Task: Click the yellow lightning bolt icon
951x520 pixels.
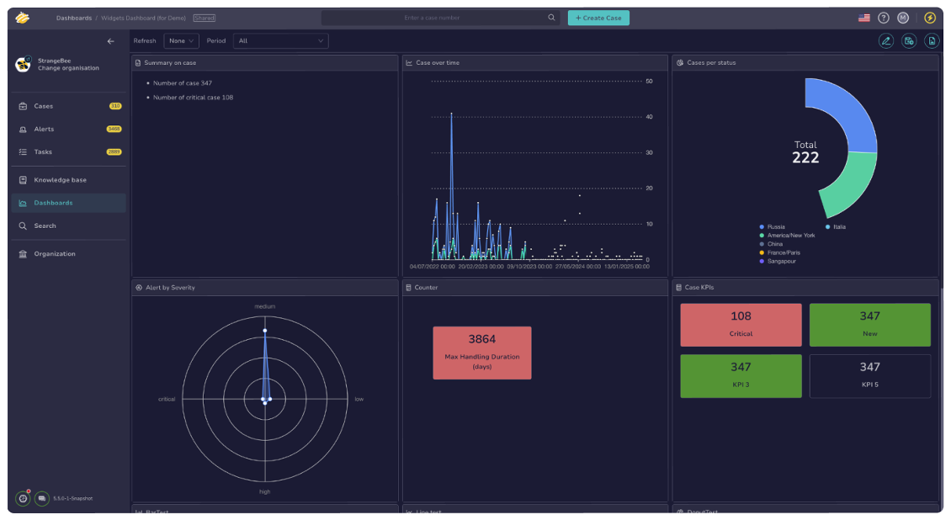Action: pos(929,18)
